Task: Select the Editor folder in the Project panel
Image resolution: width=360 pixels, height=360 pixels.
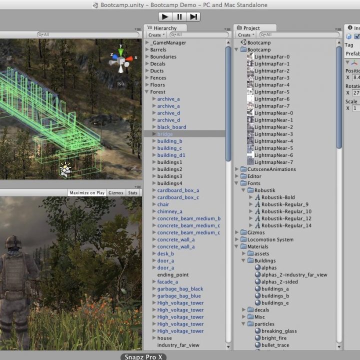Action: click(251, 176)
